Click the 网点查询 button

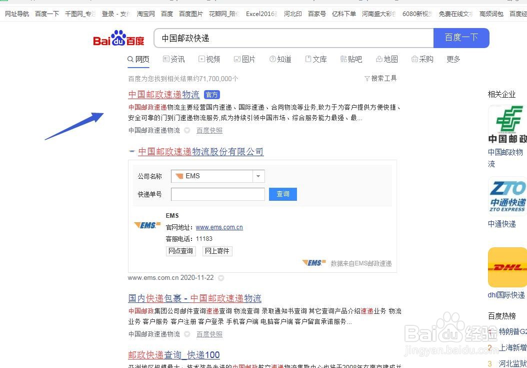click(x=181, y=251)
